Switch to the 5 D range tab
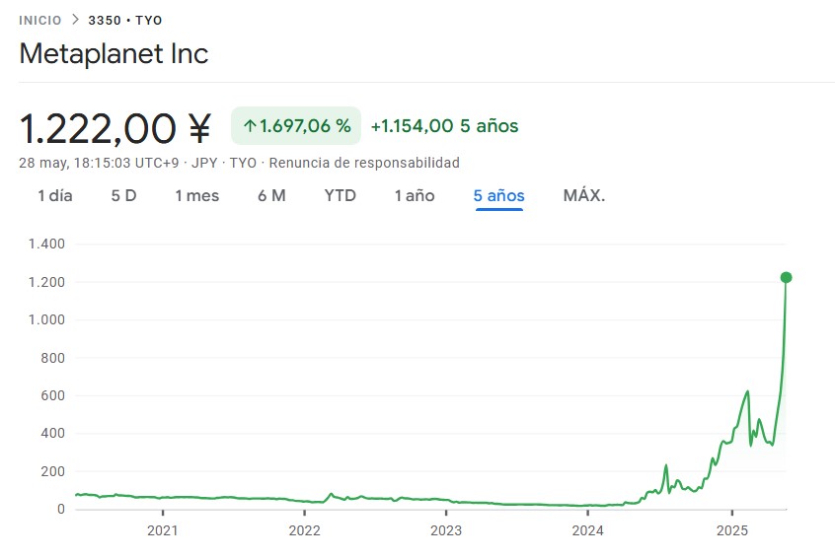The width and height of the screenshot is (835, 559). coord(123,195)
